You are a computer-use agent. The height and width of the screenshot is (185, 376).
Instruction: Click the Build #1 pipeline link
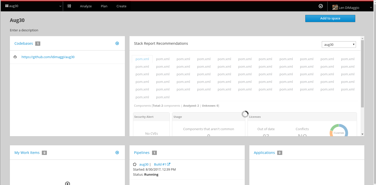pyautogui.click(x=160, y=164)
